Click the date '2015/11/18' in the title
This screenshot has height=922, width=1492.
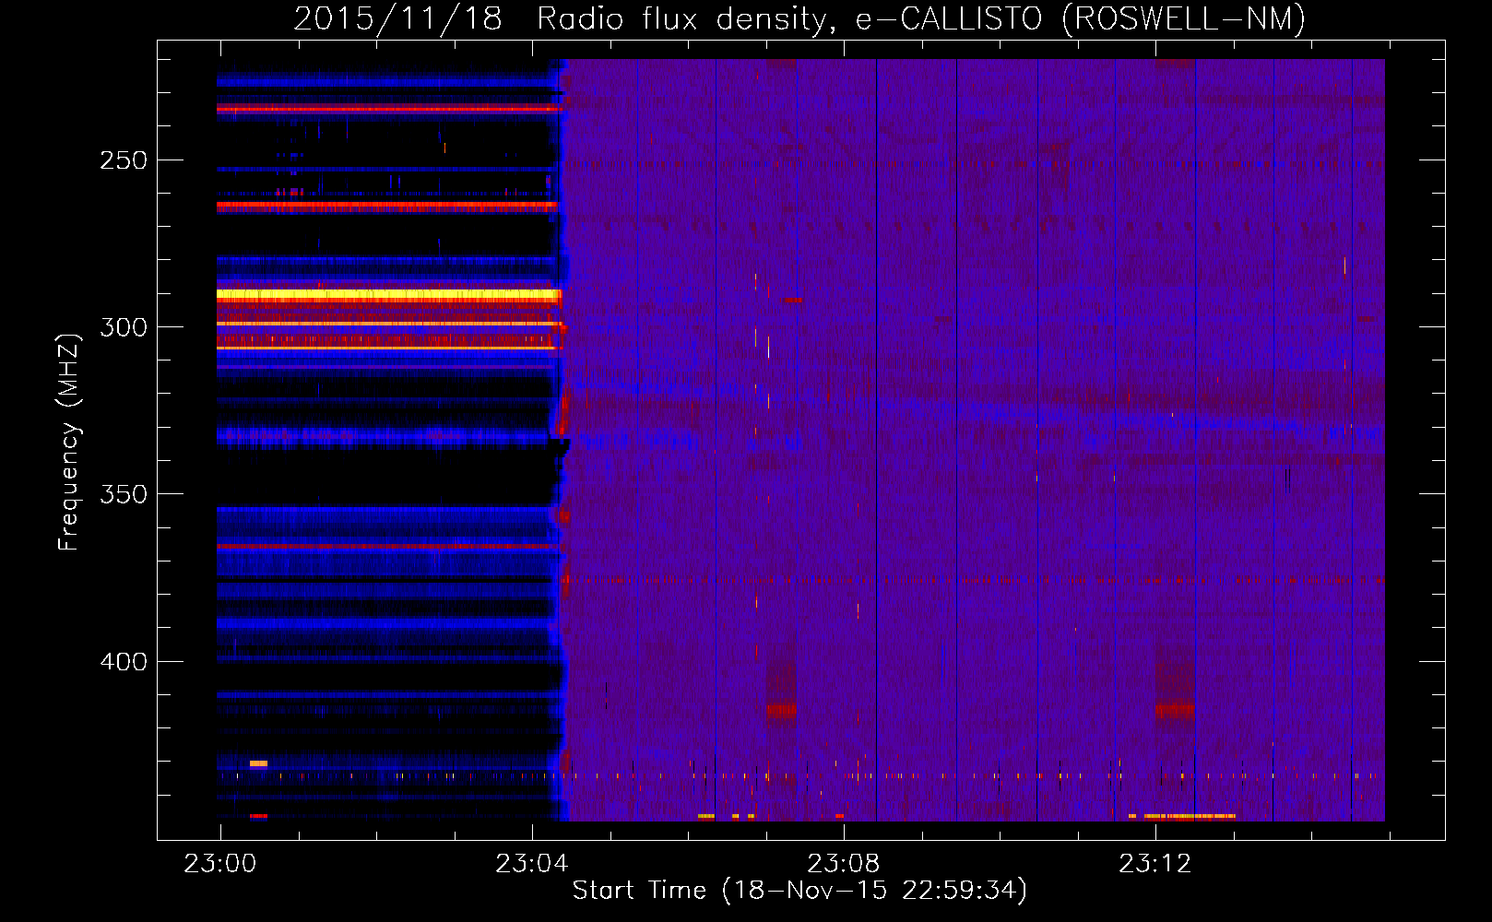397,18
